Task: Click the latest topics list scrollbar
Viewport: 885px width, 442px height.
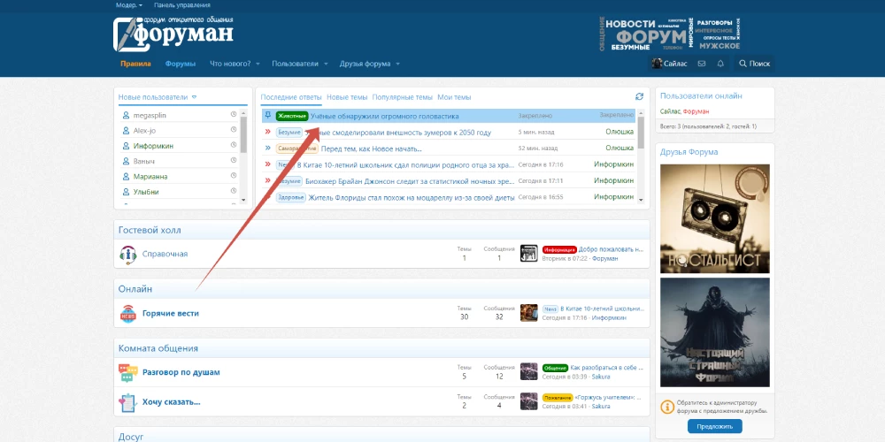Action: (641, 131)
